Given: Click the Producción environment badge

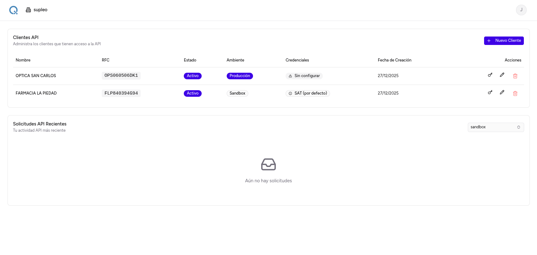Looking at the screenshot, I should [x=240, y=76].
